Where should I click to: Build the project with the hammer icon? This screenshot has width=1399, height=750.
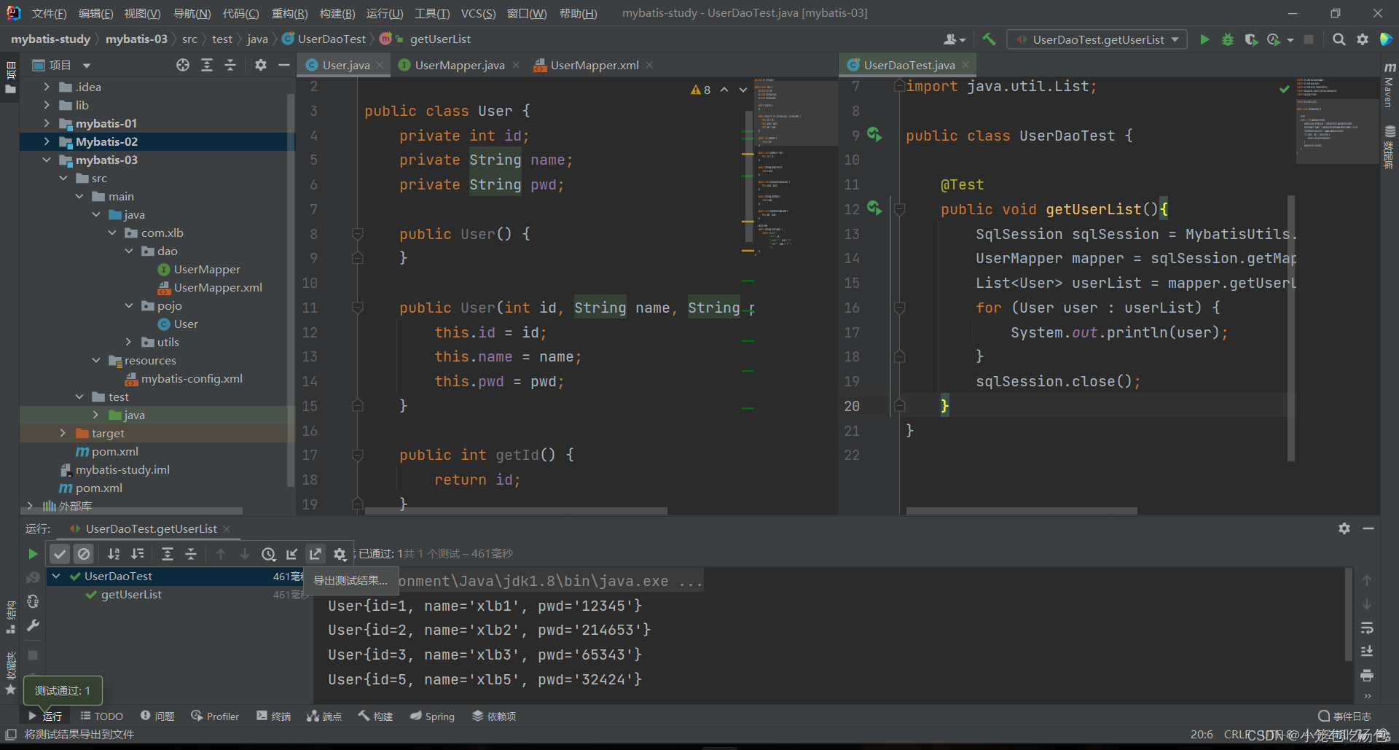989,39
